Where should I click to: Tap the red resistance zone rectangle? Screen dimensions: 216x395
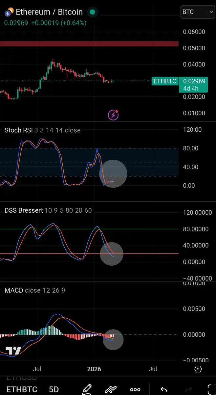pyautogui.click(x=89, y=44)
